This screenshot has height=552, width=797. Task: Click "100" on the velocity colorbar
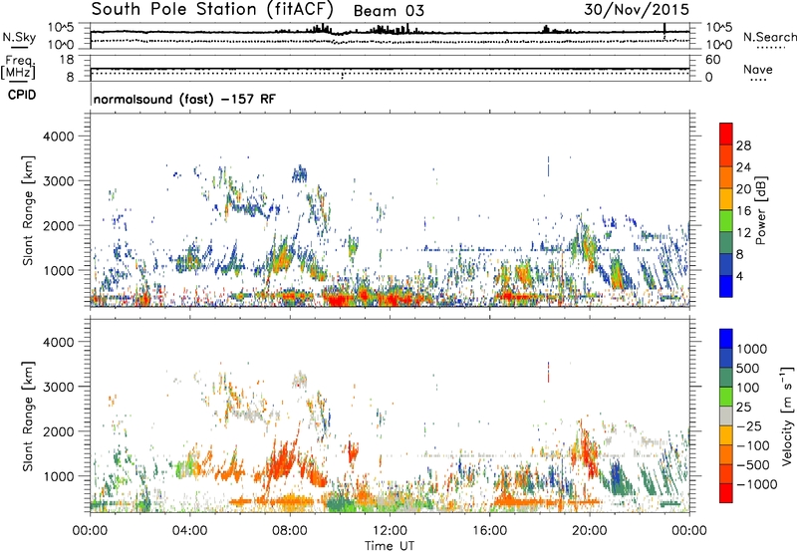[748, 388]
